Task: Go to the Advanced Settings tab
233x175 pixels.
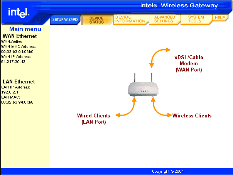Action: pyautogui.click(x=165, y=19)
